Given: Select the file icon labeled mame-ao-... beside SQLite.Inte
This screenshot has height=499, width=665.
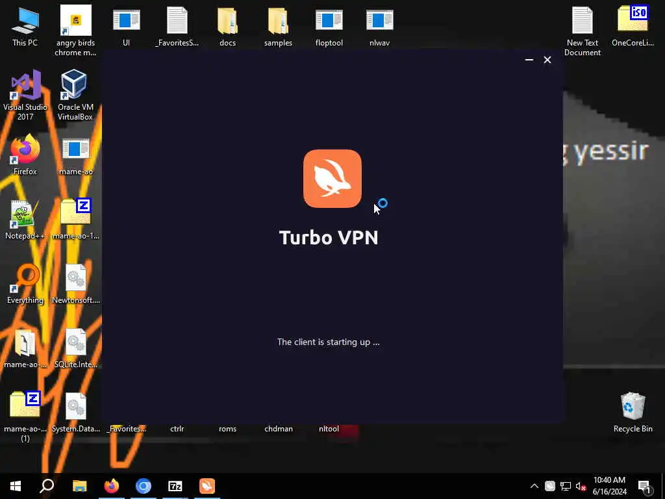Looking at the screenshot, I should coord(25,348).
